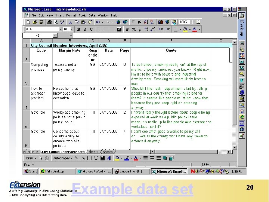
Task: Open the AutoShapes dropdown
Action: pos(62,158)
